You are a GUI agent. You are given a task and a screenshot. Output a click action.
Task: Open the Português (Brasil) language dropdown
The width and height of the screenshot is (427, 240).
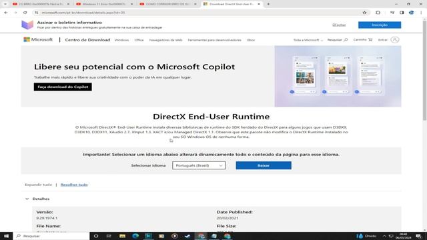coord(199,165)
